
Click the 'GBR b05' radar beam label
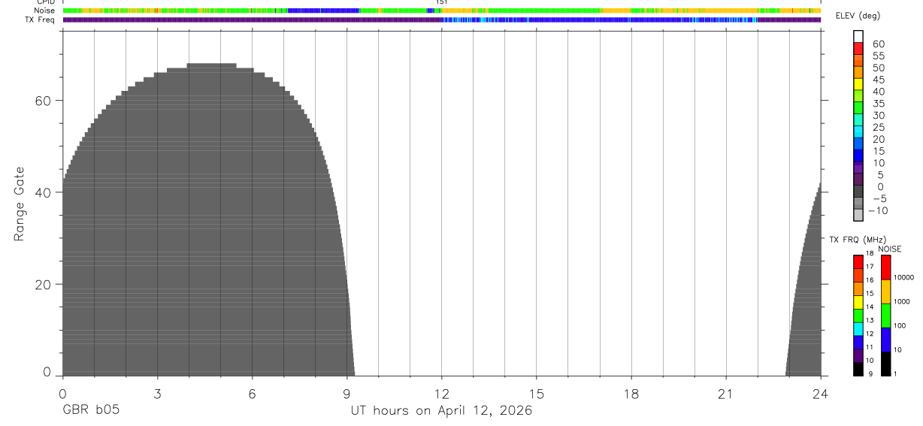click(90, 410)
